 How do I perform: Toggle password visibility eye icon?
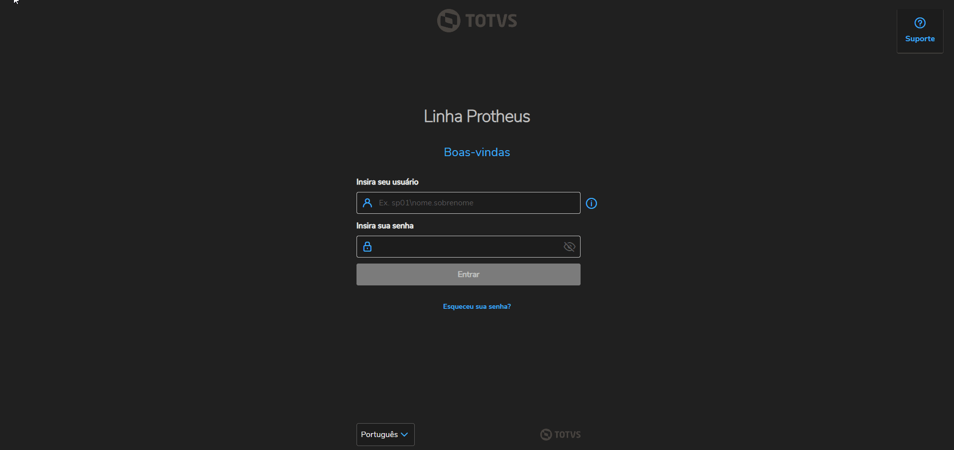pos(569,247)
